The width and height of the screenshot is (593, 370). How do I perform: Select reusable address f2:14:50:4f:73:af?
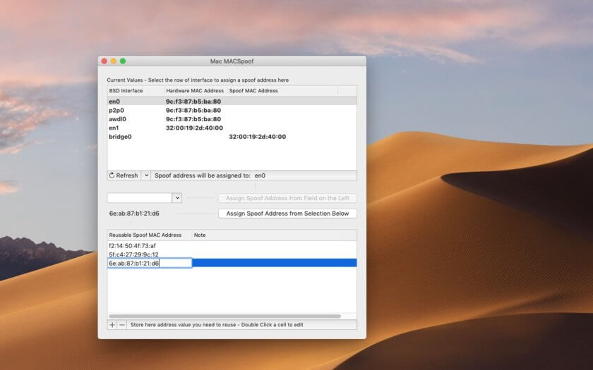133,246
